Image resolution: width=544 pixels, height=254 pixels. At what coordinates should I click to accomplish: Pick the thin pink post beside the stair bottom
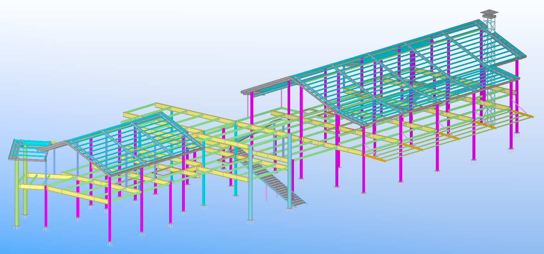(266, 193)
